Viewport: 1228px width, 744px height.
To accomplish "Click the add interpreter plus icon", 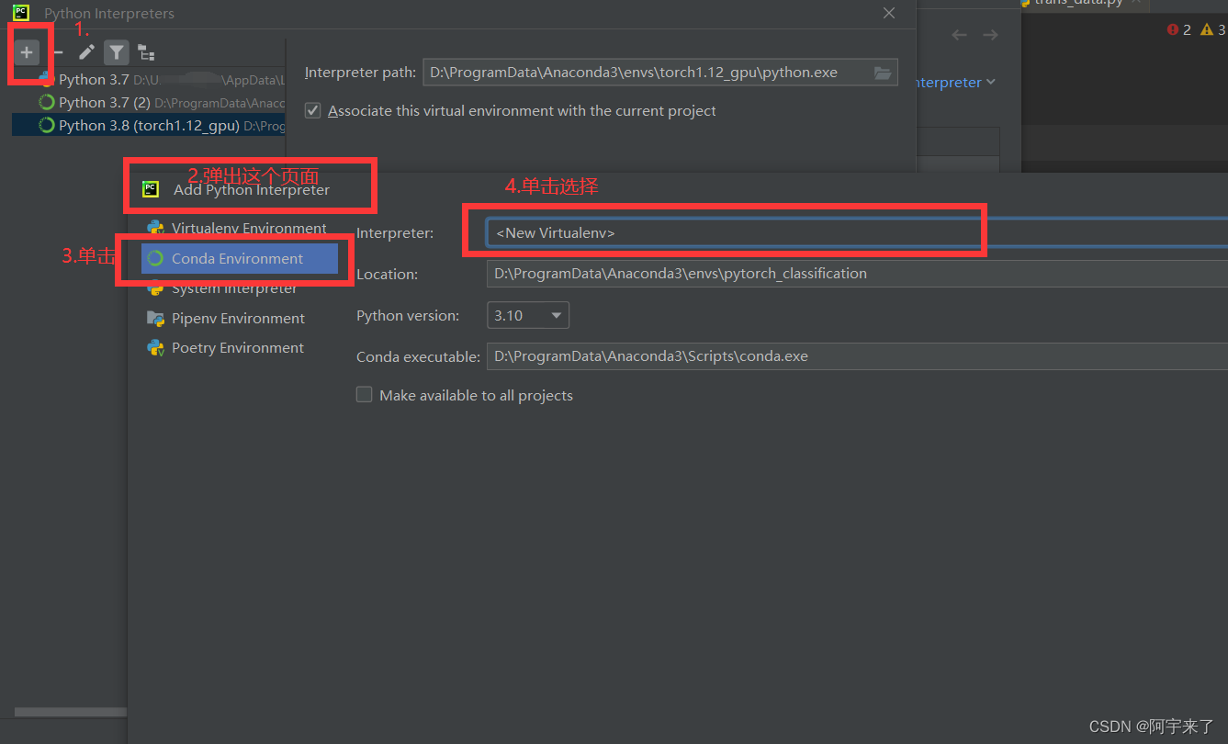I will click(x=27, y=52).
